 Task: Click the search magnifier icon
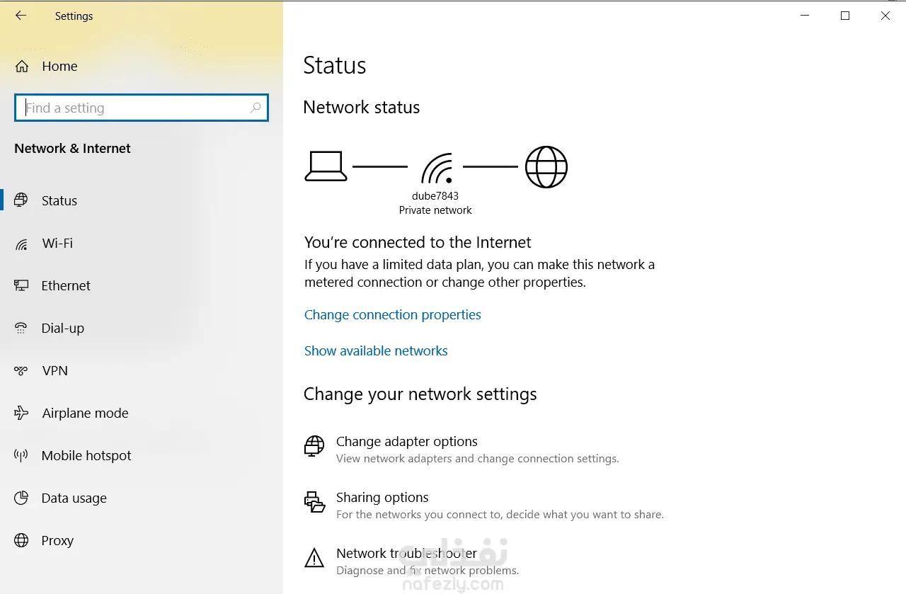coord(256,108)
